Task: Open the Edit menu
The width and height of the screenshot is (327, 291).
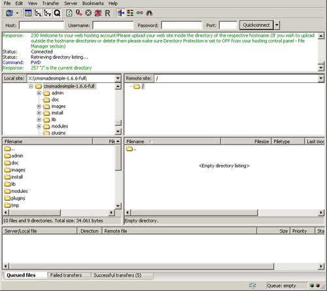Action: pos(19,3)
